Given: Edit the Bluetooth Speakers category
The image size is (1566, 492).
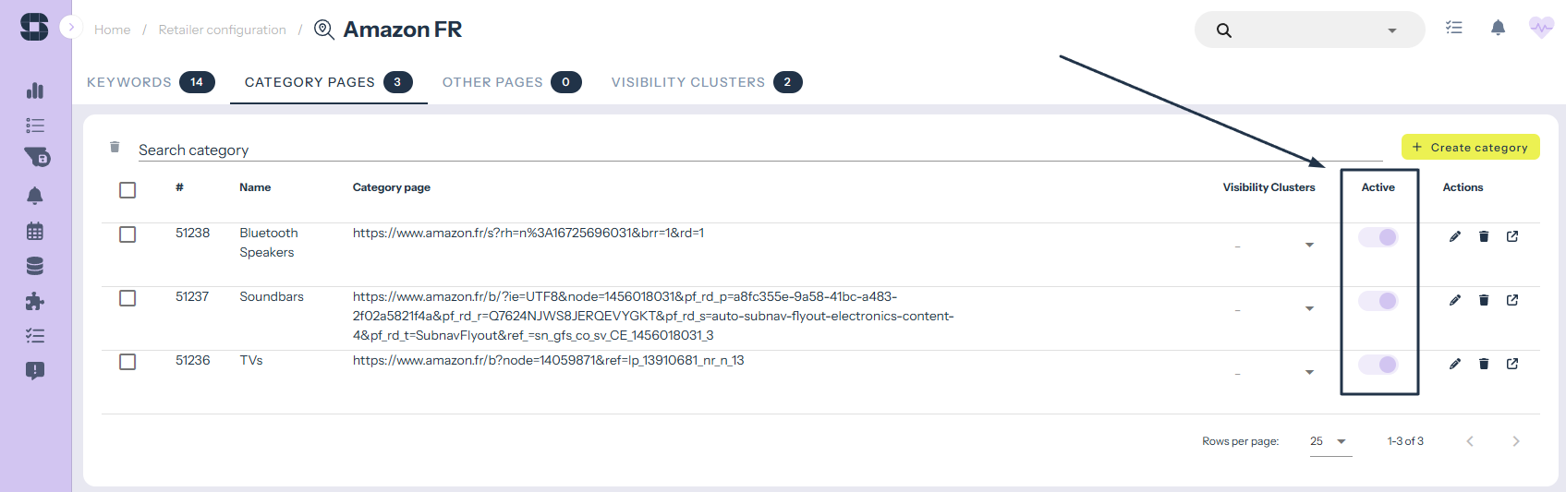Looking at the screenshot, I should click(x=1455, y=236).
